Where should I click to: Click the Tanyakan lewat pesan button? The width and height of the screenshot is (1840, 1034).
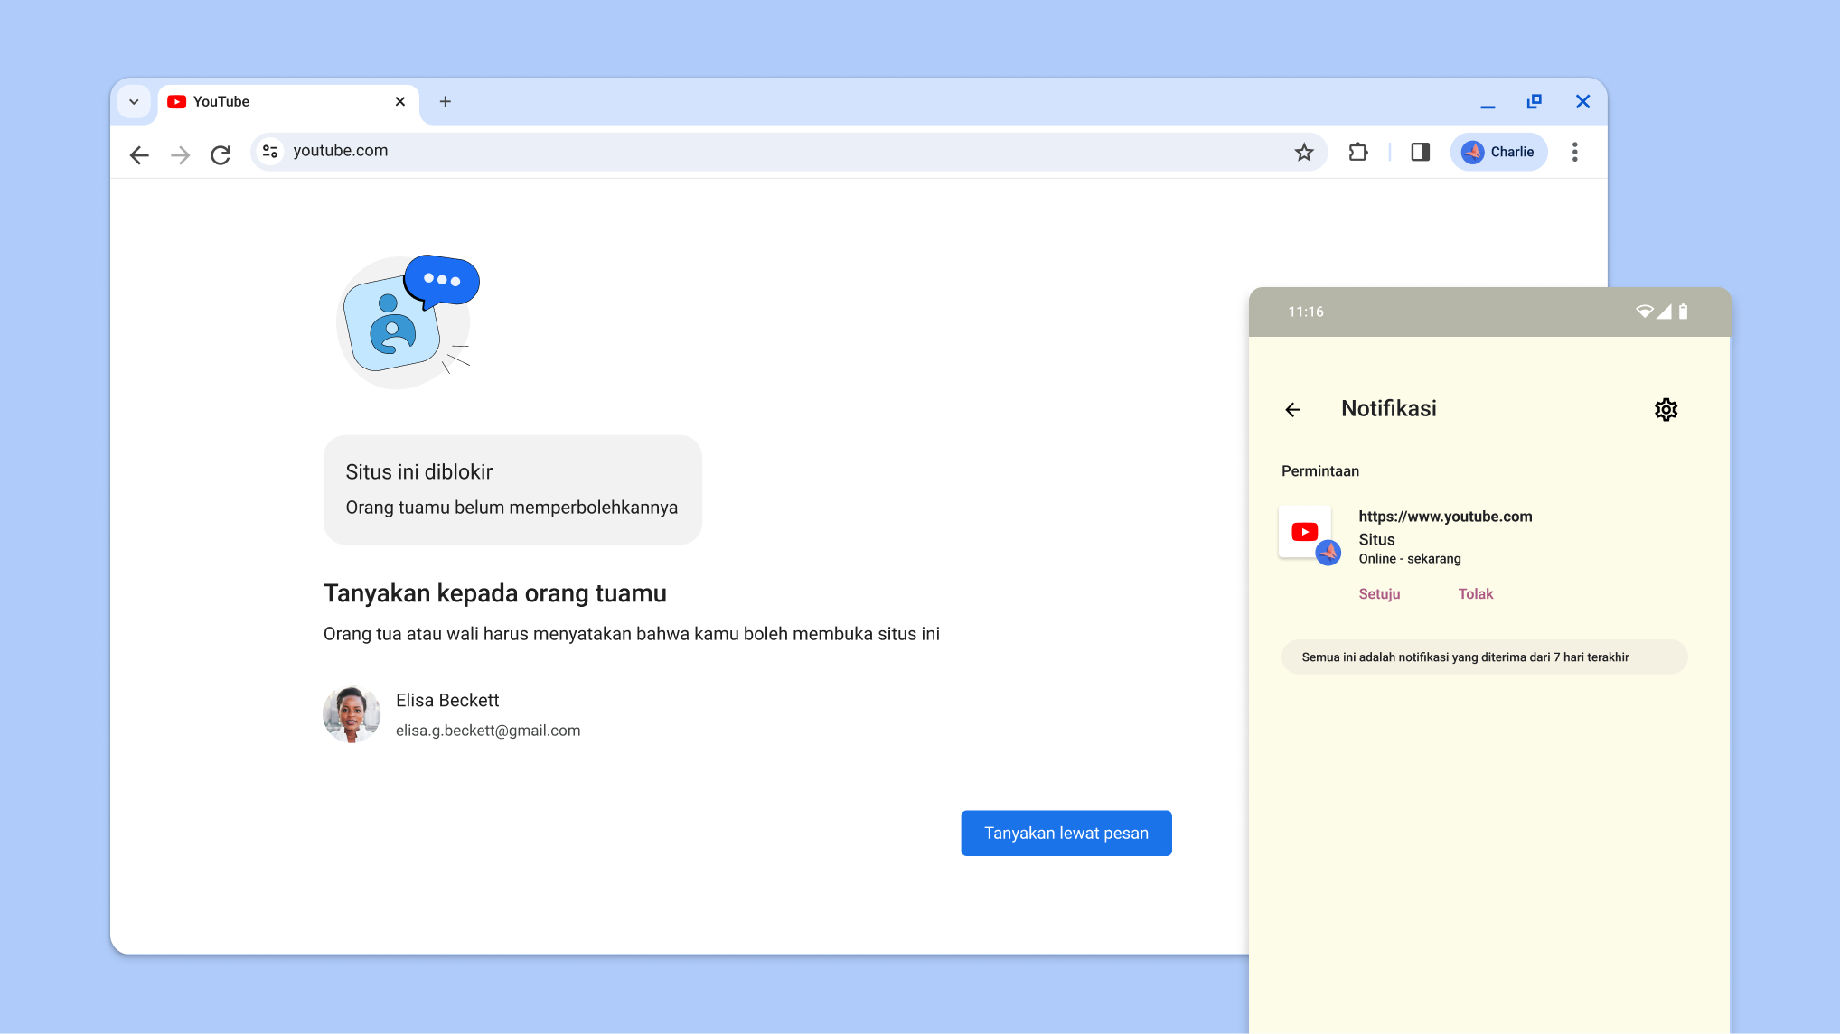1066,833
